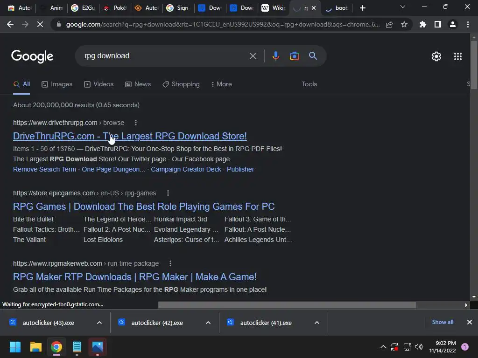Open the Google apps grid
Viewport: 478px width, 358px height.
coord(457,56)
